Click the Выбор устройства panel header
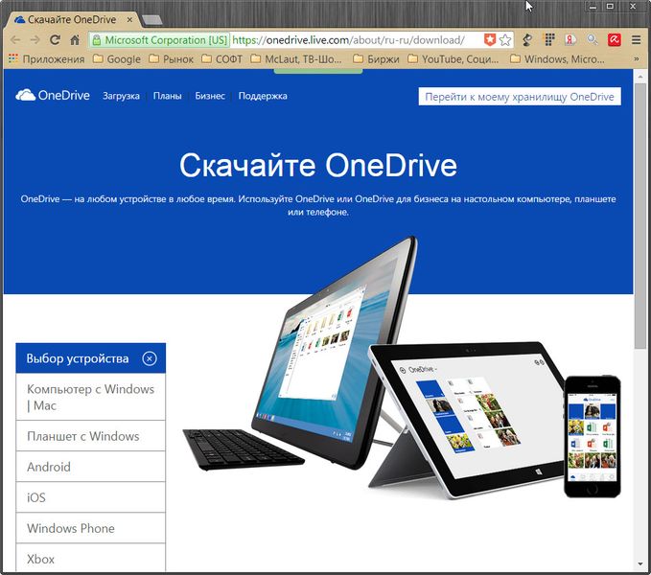This screenshot has width=651, height=575. [90, 358]
